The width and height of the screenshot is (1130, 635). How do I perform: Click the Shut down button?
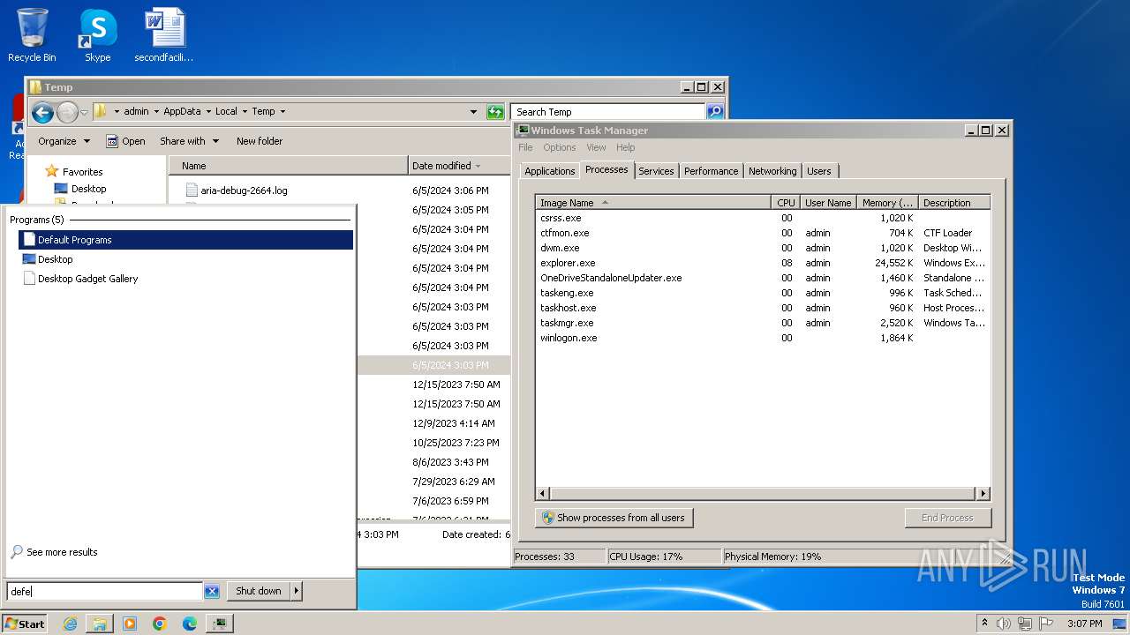click(x=259, y=591)
